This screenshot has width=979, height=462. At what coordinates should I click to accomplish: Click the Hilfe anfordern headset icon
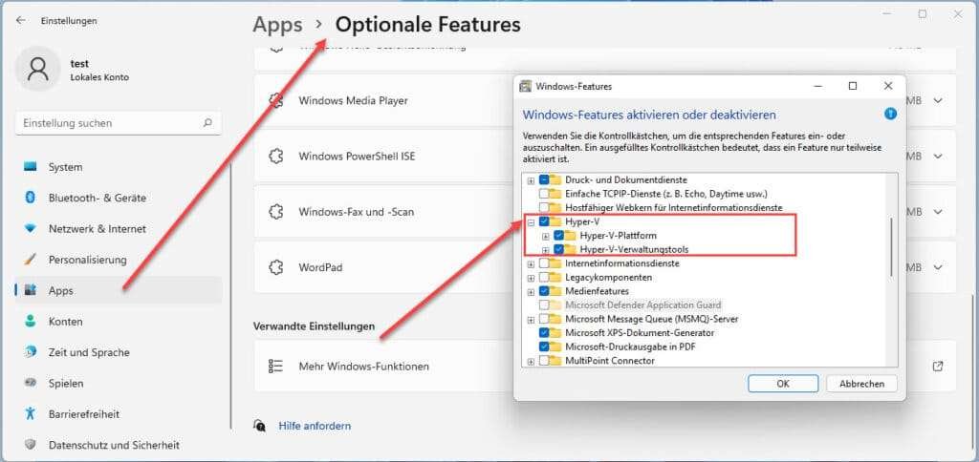[x=260, y=426]
